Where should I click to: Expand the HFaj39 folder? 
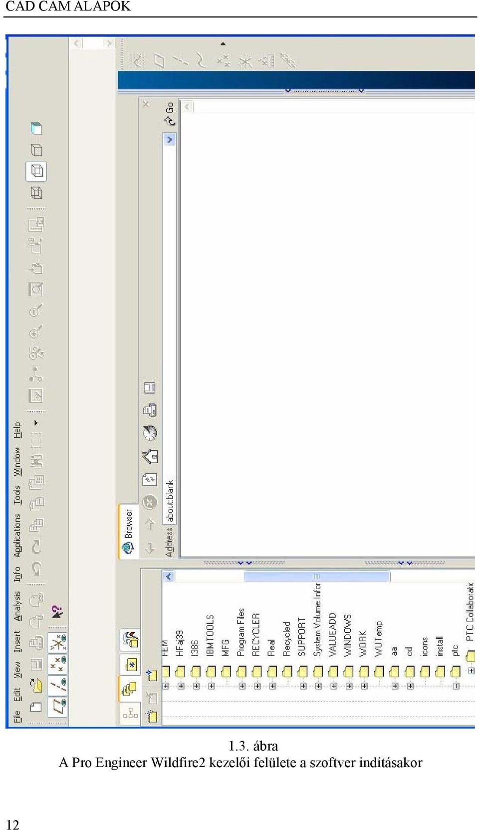point(181,686)
